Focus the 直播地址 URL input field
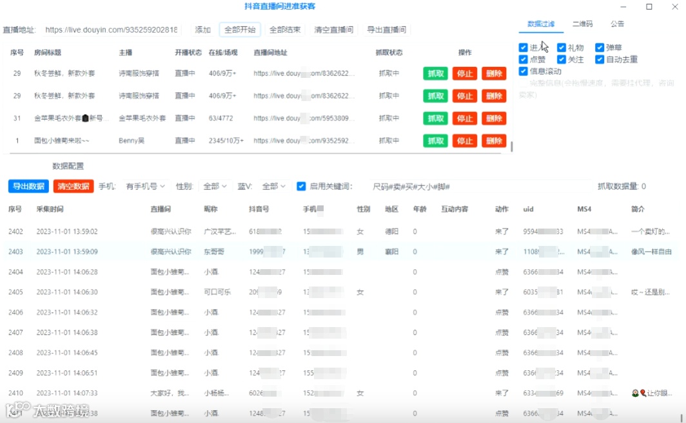Viewport: 686px width, 423px height. (x=112, y=30)
